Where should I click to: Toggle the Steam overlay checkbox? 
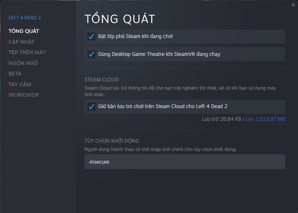pos(91,37)
